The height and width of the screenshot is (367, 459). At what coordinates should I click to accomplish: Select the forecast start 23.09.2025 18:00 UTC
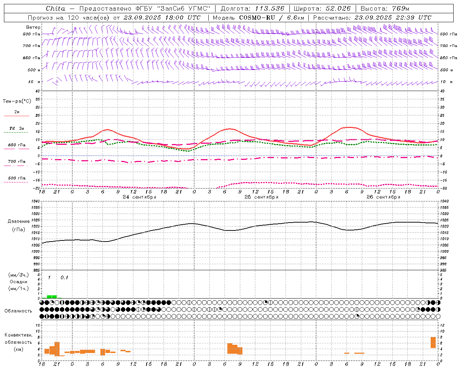[162, 18]
